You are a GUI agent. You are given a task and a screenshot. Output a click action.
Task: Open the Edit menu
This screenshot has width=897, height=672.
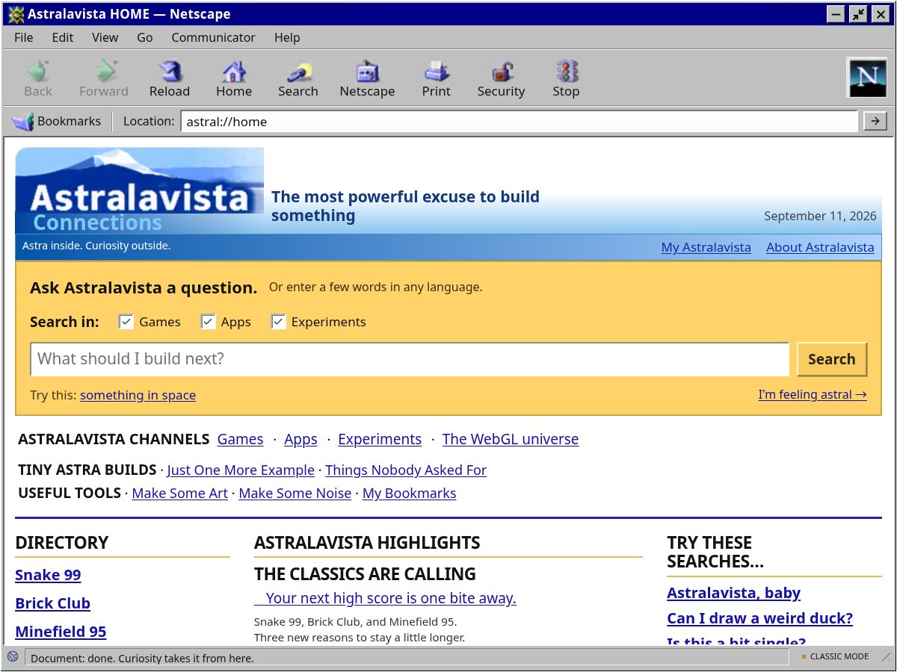tap(63, 37)
